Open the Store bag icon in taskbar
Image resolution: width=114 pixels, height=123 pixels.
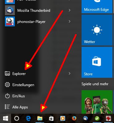tap(51, 118)
